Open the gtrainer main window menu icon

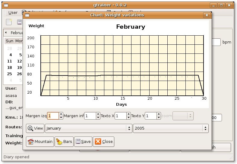pos(6,5)
